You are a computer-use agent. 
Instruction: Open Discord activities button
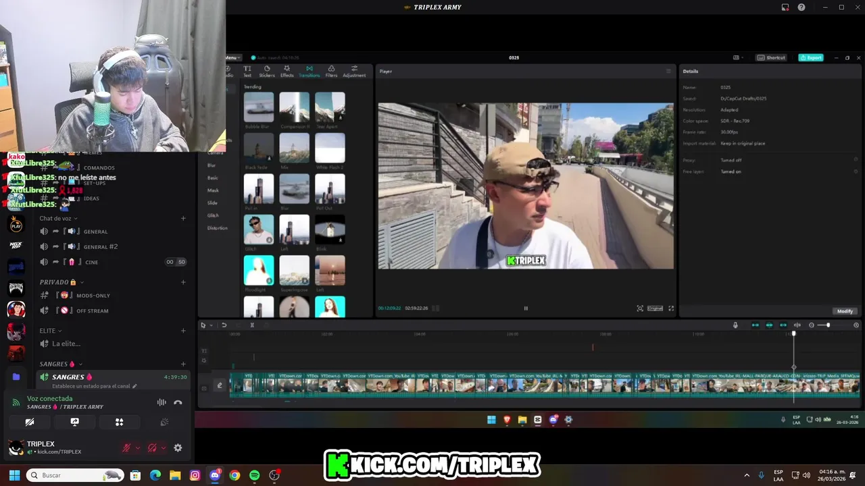119,422
